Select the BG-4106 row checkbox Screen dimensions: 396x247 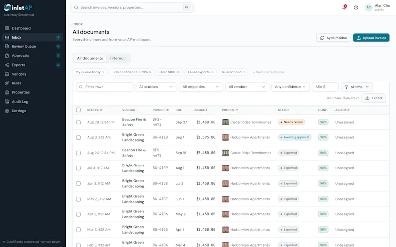coord(78,214)
